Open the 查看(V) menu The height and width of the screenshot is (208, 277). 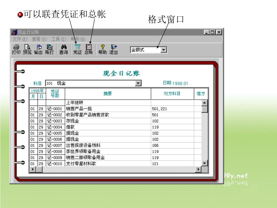[39, 39]
